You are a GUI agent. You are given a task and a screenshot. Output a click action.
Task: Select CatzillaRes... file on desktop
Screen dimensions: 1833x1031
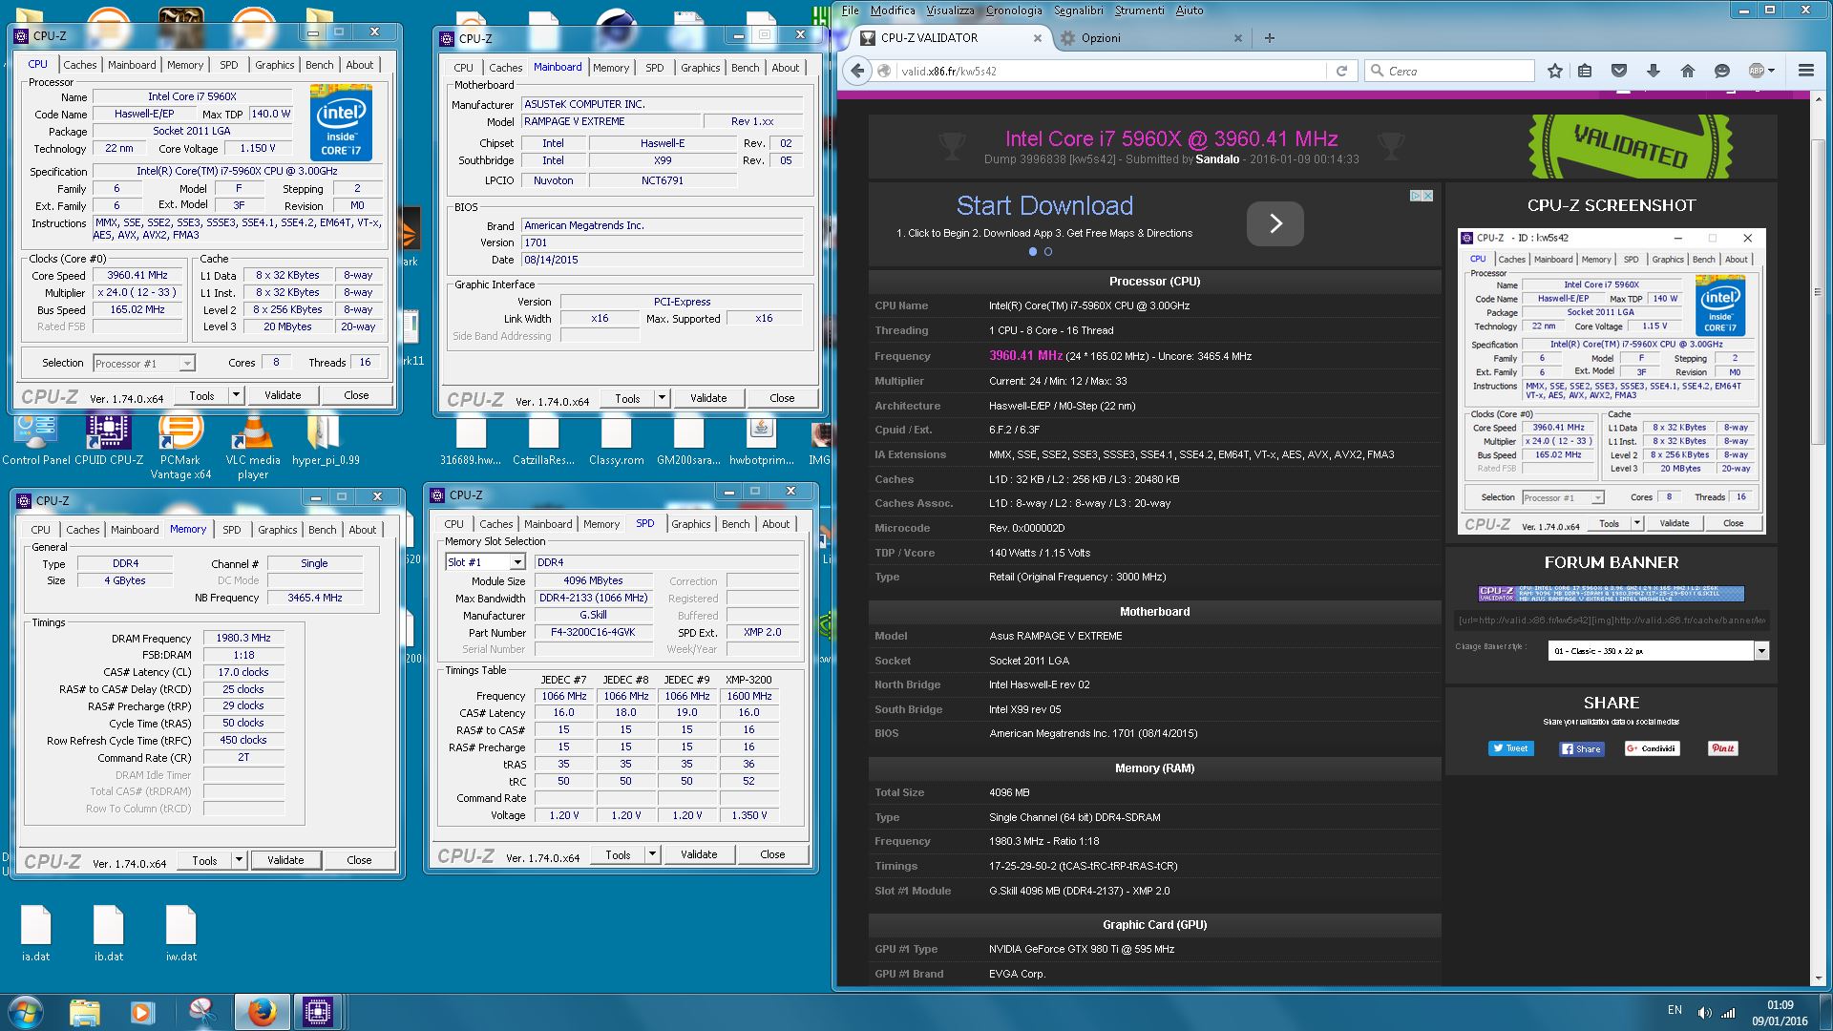click(543, 440)
